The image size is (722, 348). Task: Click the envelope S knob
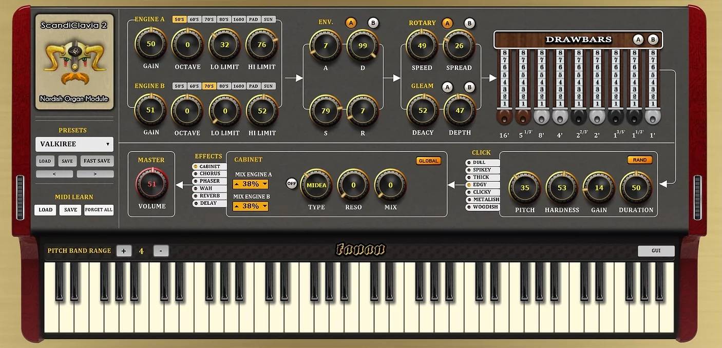click(x=325, y=111)
